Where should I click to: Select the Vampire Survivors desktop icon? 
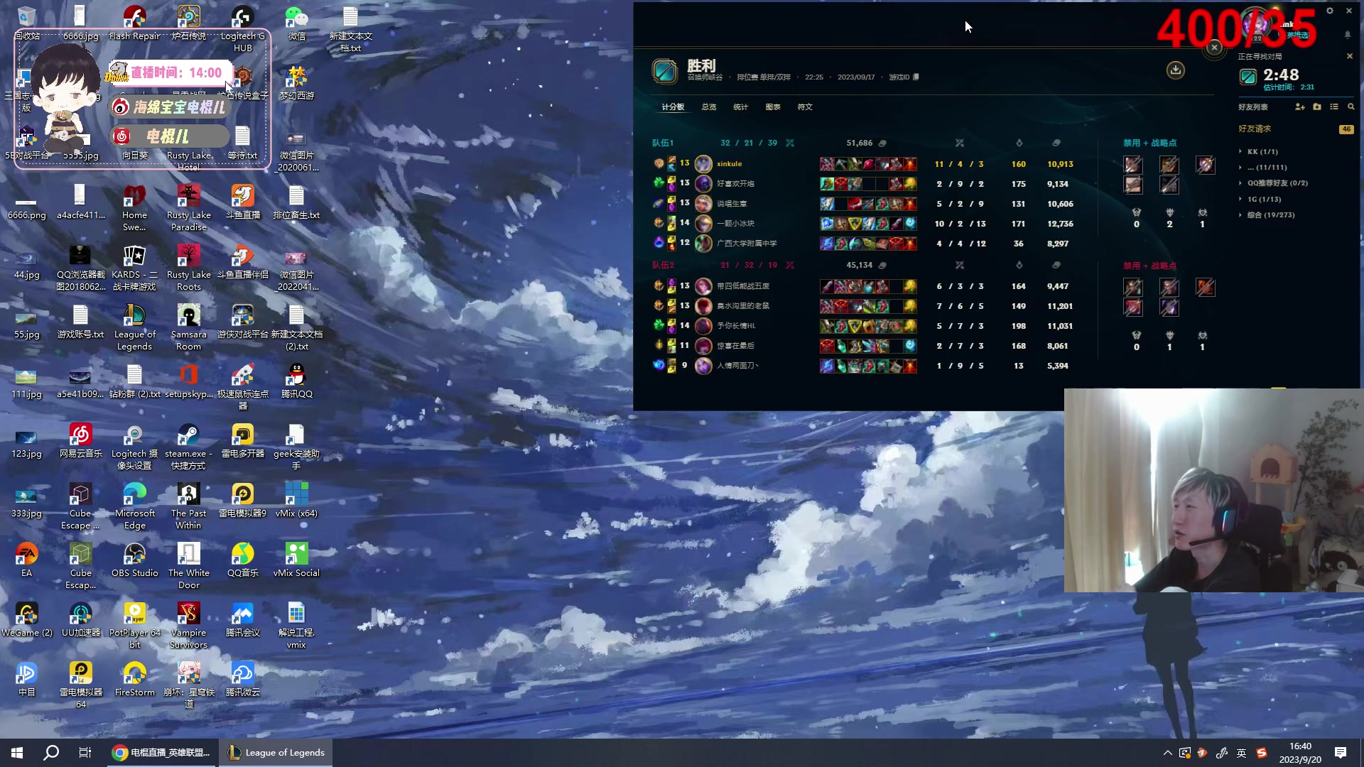coord(188,626)
